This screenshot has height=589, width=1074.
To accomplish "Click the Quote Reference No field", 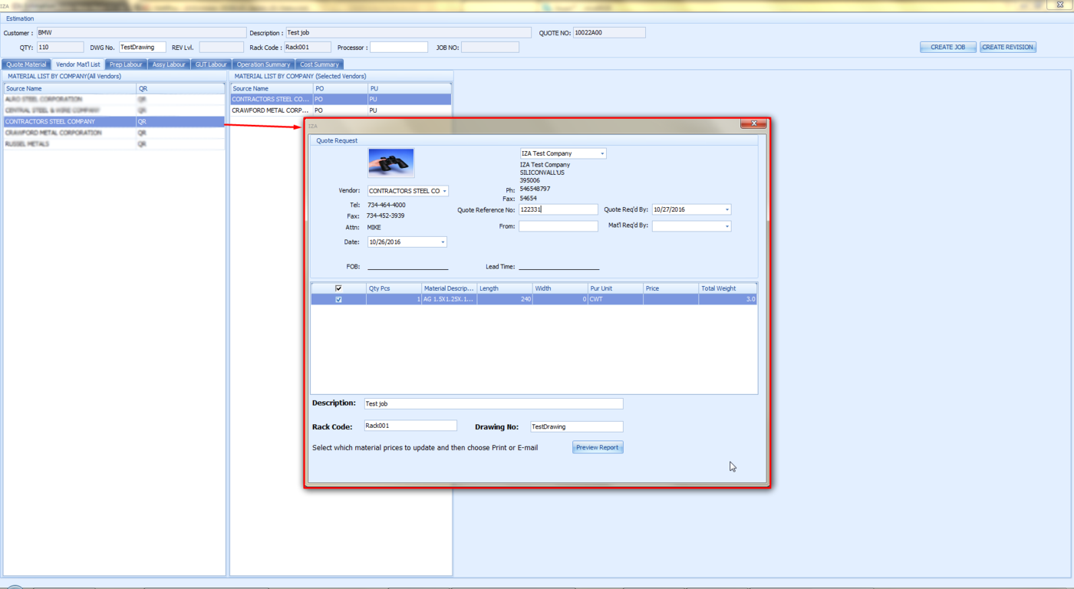I will coord(558,209).
